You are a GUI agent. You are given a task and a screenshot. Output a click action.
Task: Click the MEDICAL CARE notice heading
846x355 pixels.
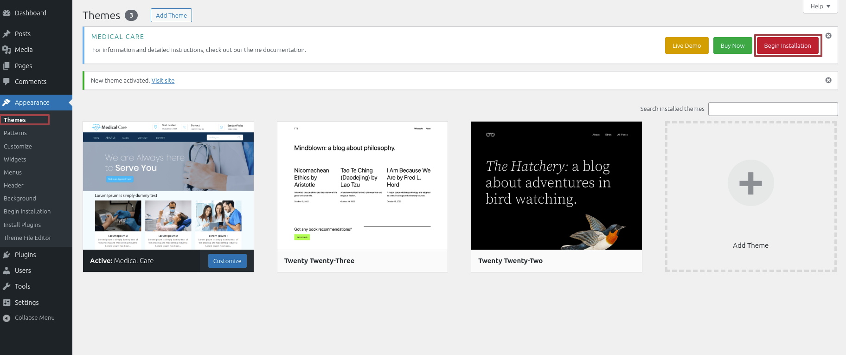(x=118, y=37)
